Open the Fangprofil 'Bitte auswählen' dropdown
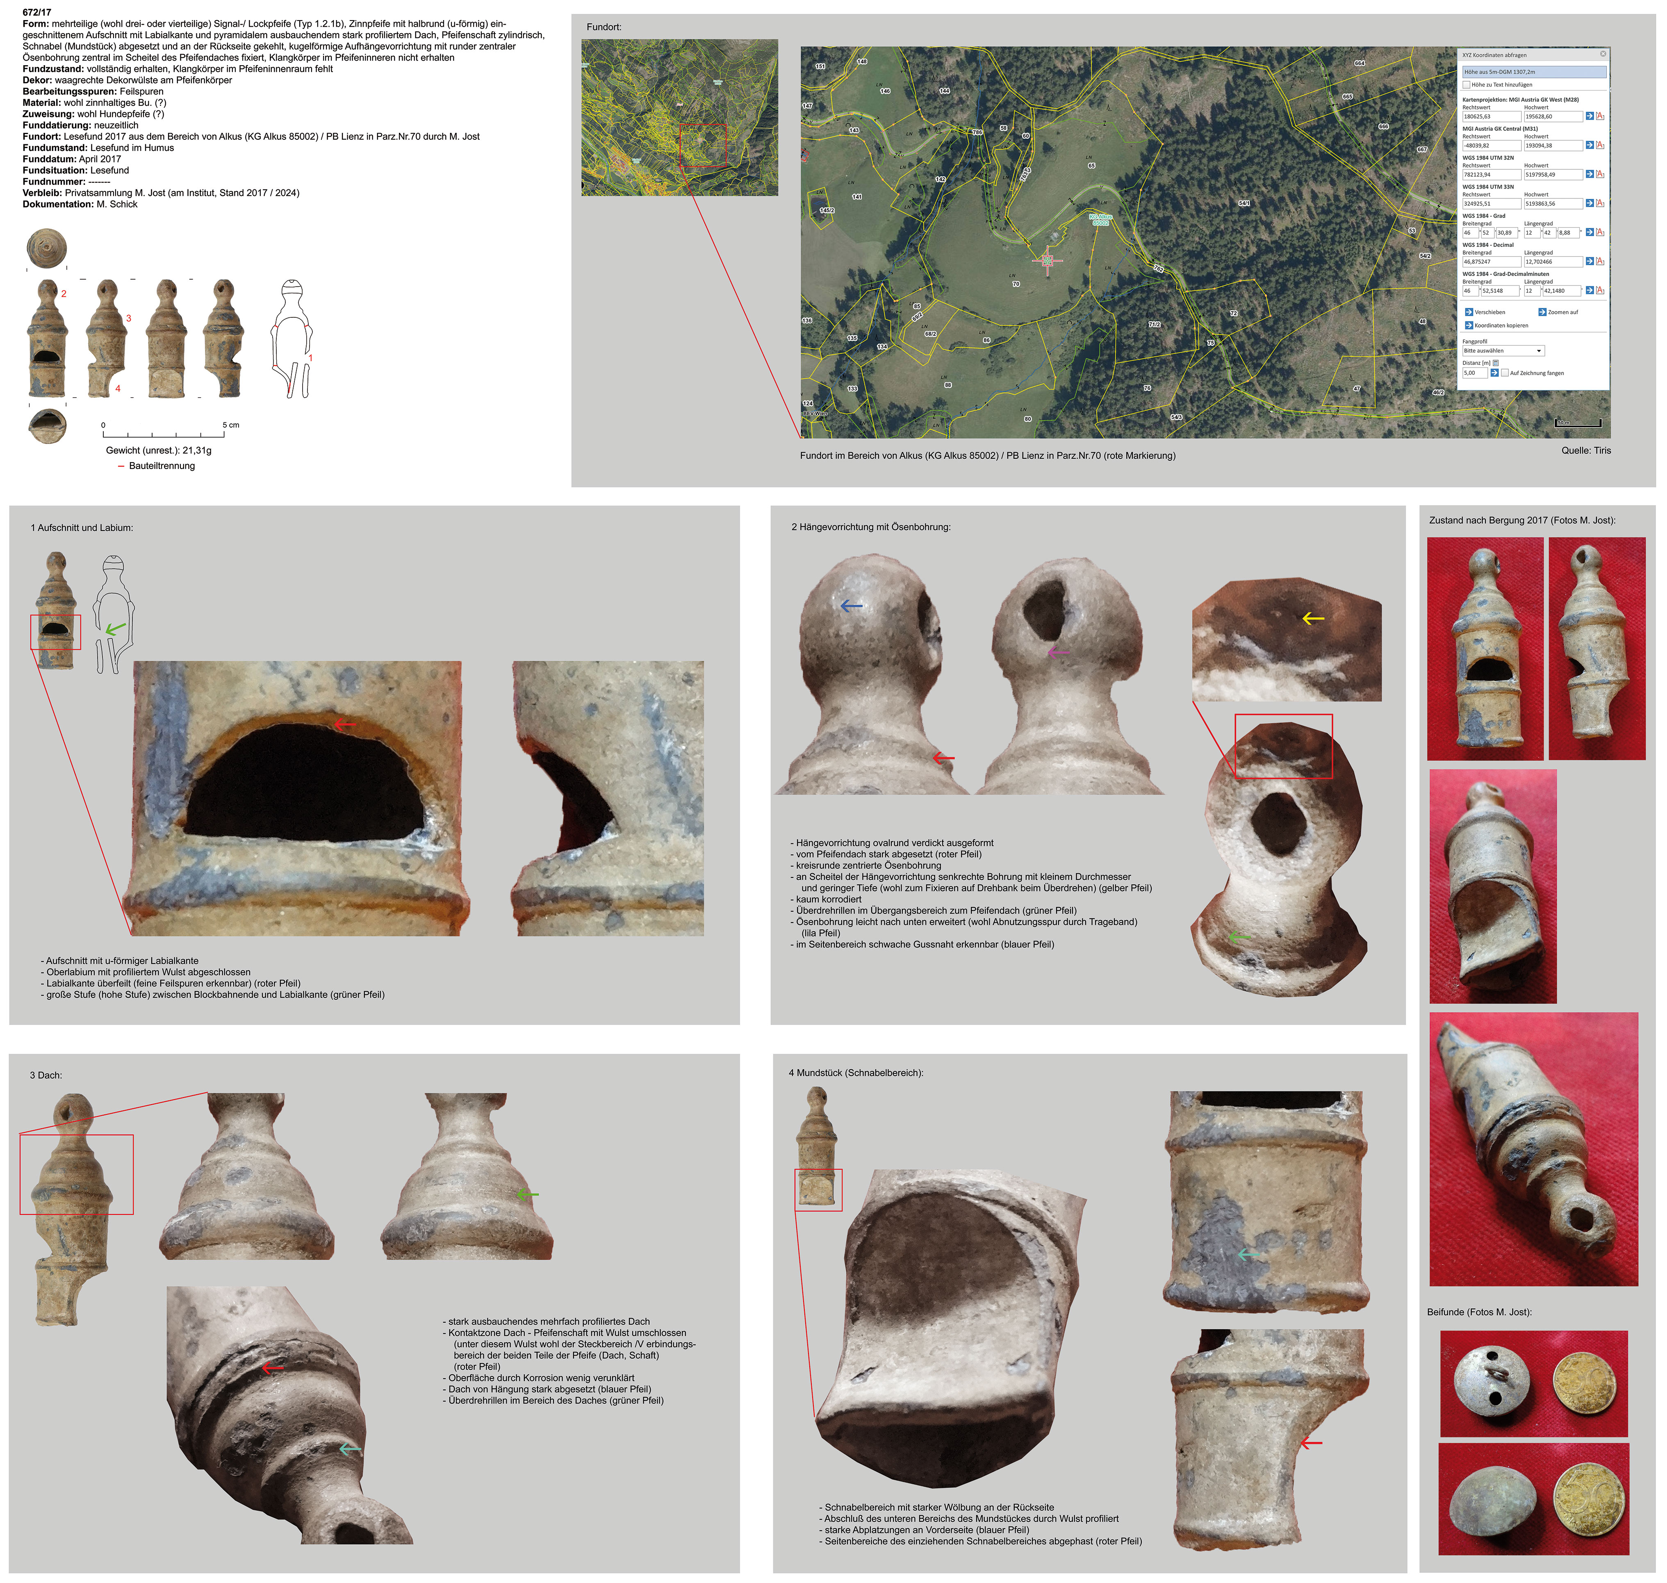1667x1583 pixels. click(x=1503, y=350)
